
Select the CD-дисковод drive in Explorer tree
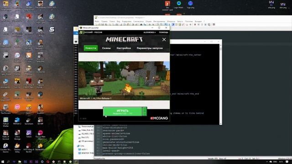coord(86,141)
